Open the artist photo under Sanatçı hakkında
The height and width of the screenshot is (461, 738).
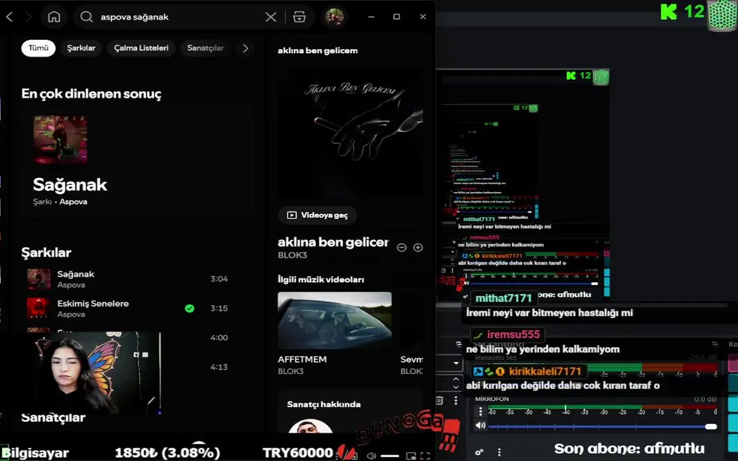tap(310, 426)
